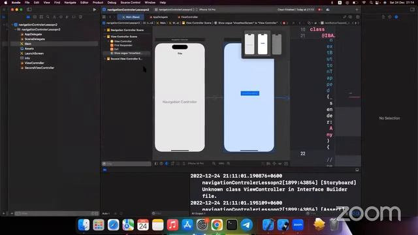Open Finder from the Dock
This screenshot has height=235, width=418.
point(84,225)
